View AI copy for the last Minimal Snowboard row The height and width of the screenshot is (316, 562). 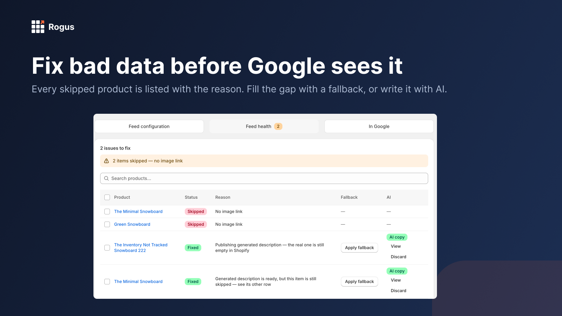[x=396, y=280]
